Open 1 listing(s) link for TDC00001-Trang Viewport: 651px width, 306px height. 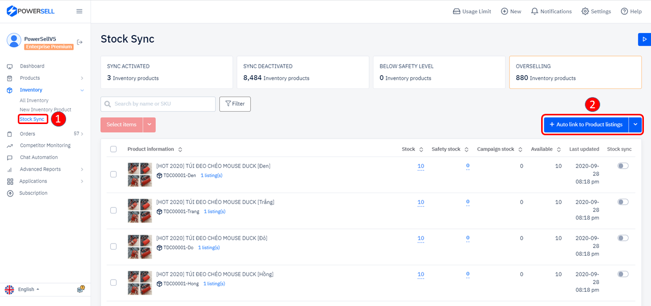(215, 211)
